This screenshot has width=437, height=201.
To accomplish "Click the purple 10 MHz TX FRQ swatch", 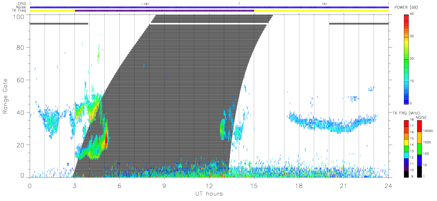I will (x=406, y=168).
